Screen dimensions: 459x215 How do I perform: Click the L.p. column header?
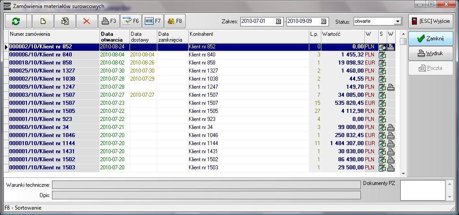tap(315, 37)
